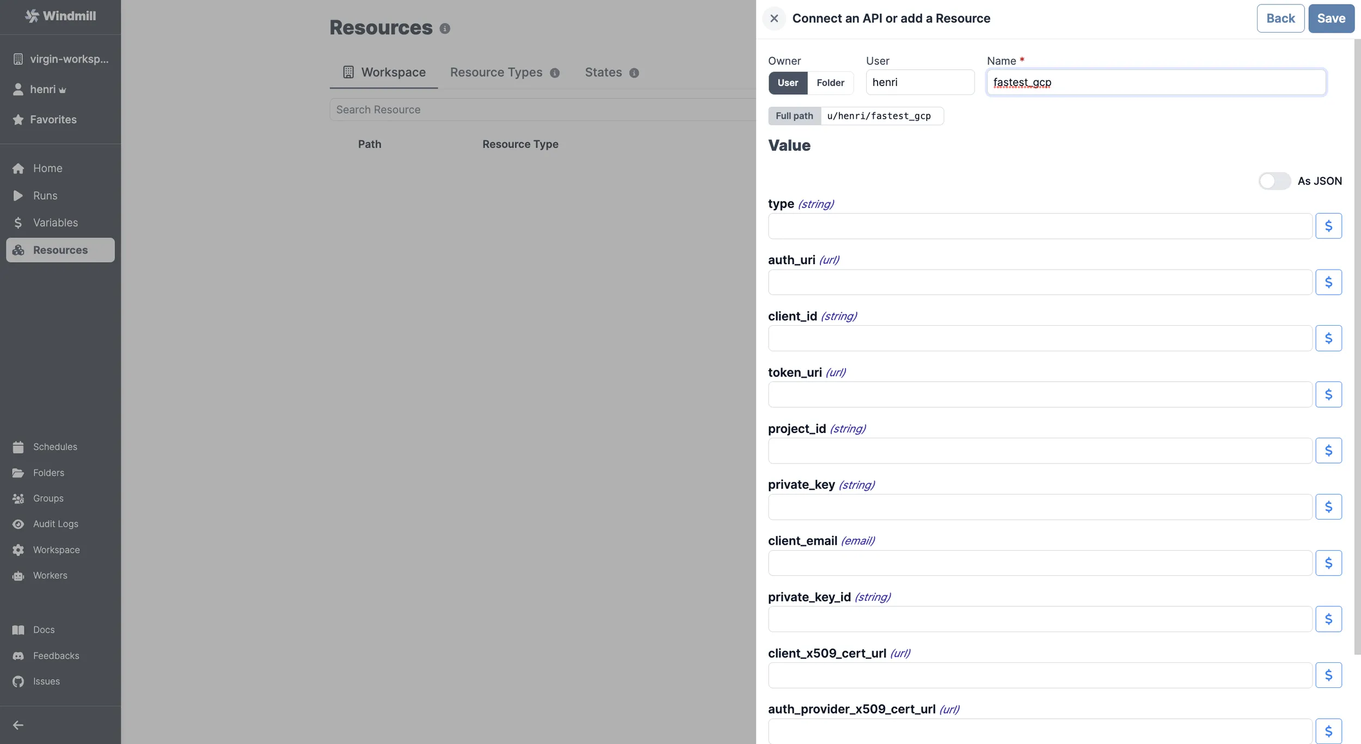Select the Runs play icon in sidebar
The image size is (1361, 744).
pyautogui.click(x=18, y=196)
